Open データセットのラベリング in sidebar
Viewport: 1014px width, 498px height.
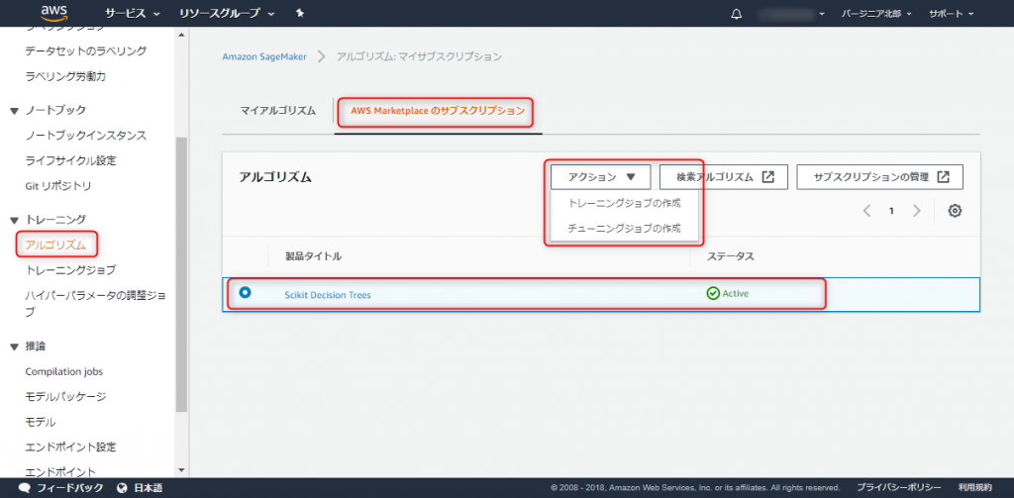[x=86, y=50]
